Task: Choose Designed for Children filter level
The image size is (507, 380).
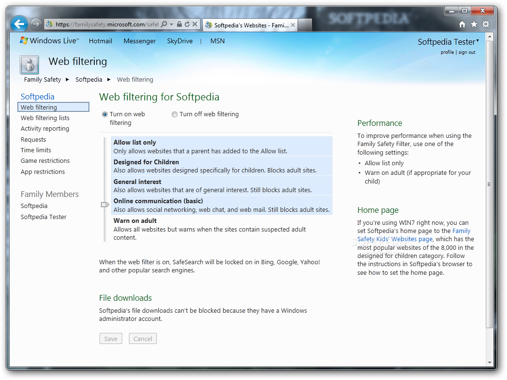Action: 222,166
